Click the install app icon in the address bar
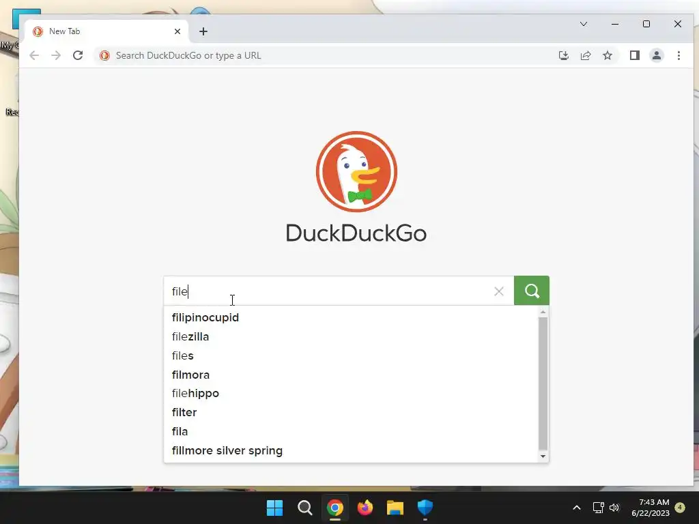 pyautogui.click(x=563, y=56)
